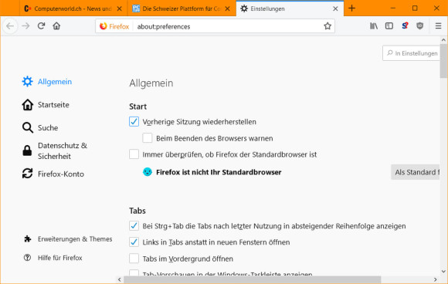Click the sync icon for Firefox-Konto
The image size is (448, 284).
(x=28, y=174)
